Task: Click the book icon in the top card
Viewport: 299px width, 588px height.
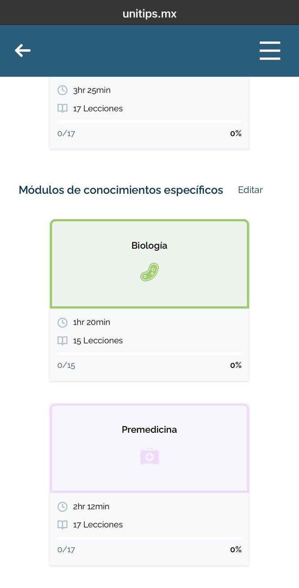Action: point(62,109)
